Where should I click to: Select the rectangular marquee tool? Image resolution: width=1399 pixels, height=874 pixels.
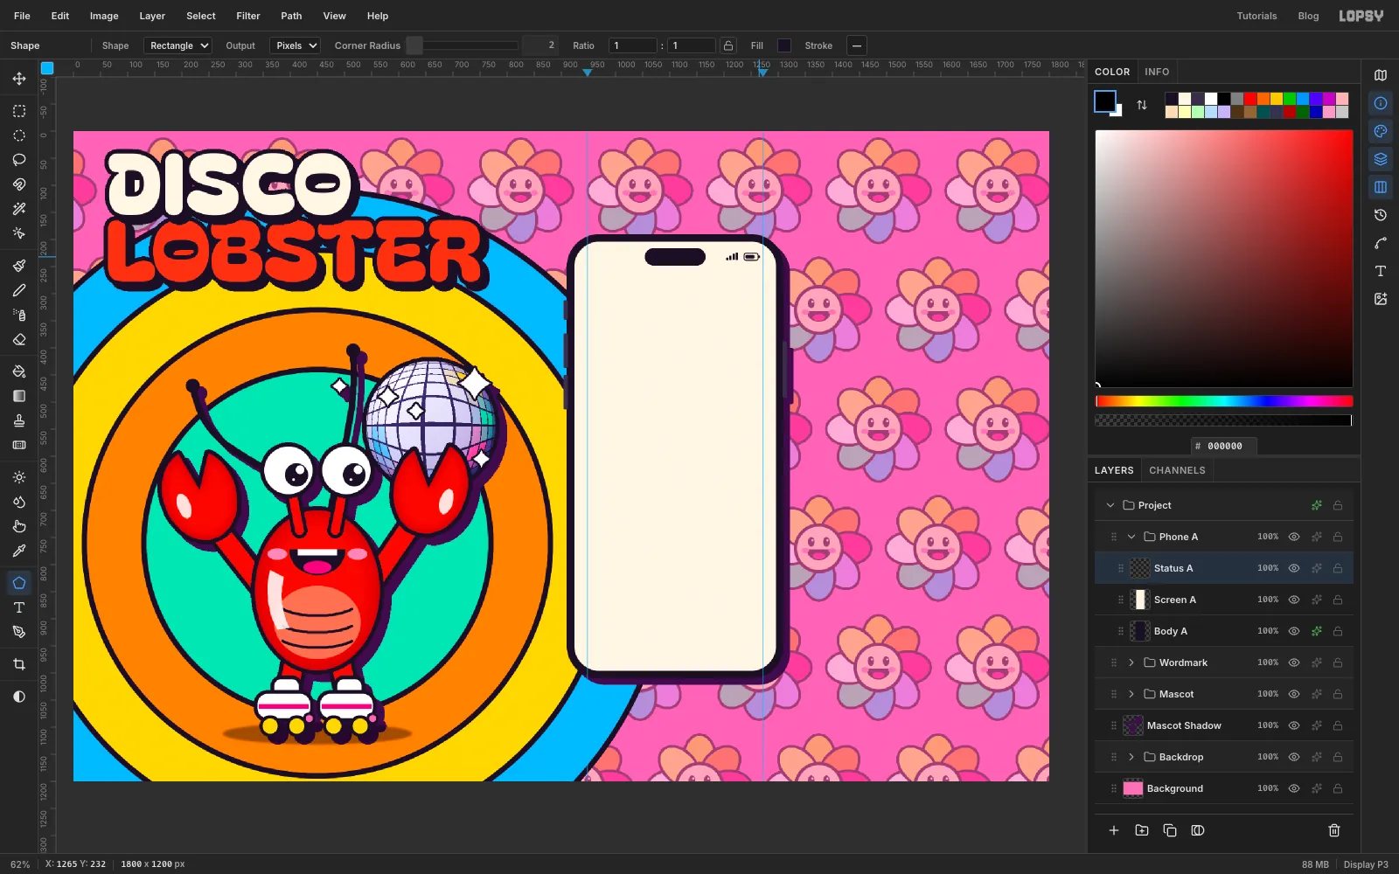[x=19, y=111]
